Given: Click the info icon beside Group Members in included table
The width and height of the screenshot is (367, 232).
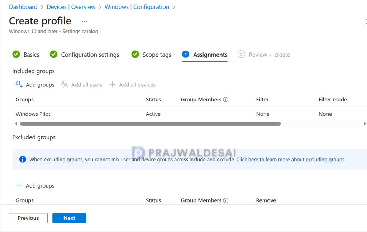Looking at the screenshot, I should click(226, 99).
